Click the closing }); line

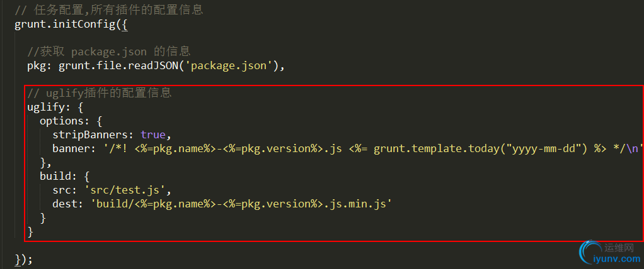pos(23,259)
